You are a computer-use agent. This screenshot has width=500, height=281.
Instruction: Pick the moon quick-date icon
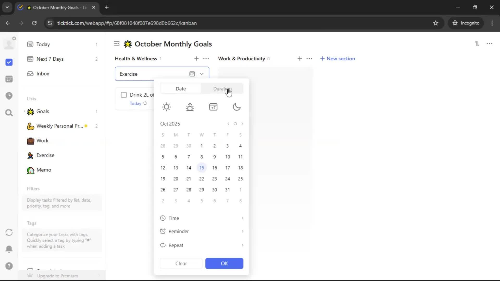pyautogui.click(x=236, y=107)
